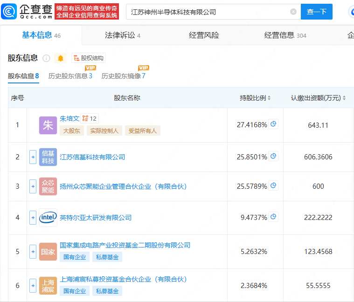Viewport: 354px width, 302px height.
Task: Click 朱培文 related companies icon 12
Action: [90, 118]
